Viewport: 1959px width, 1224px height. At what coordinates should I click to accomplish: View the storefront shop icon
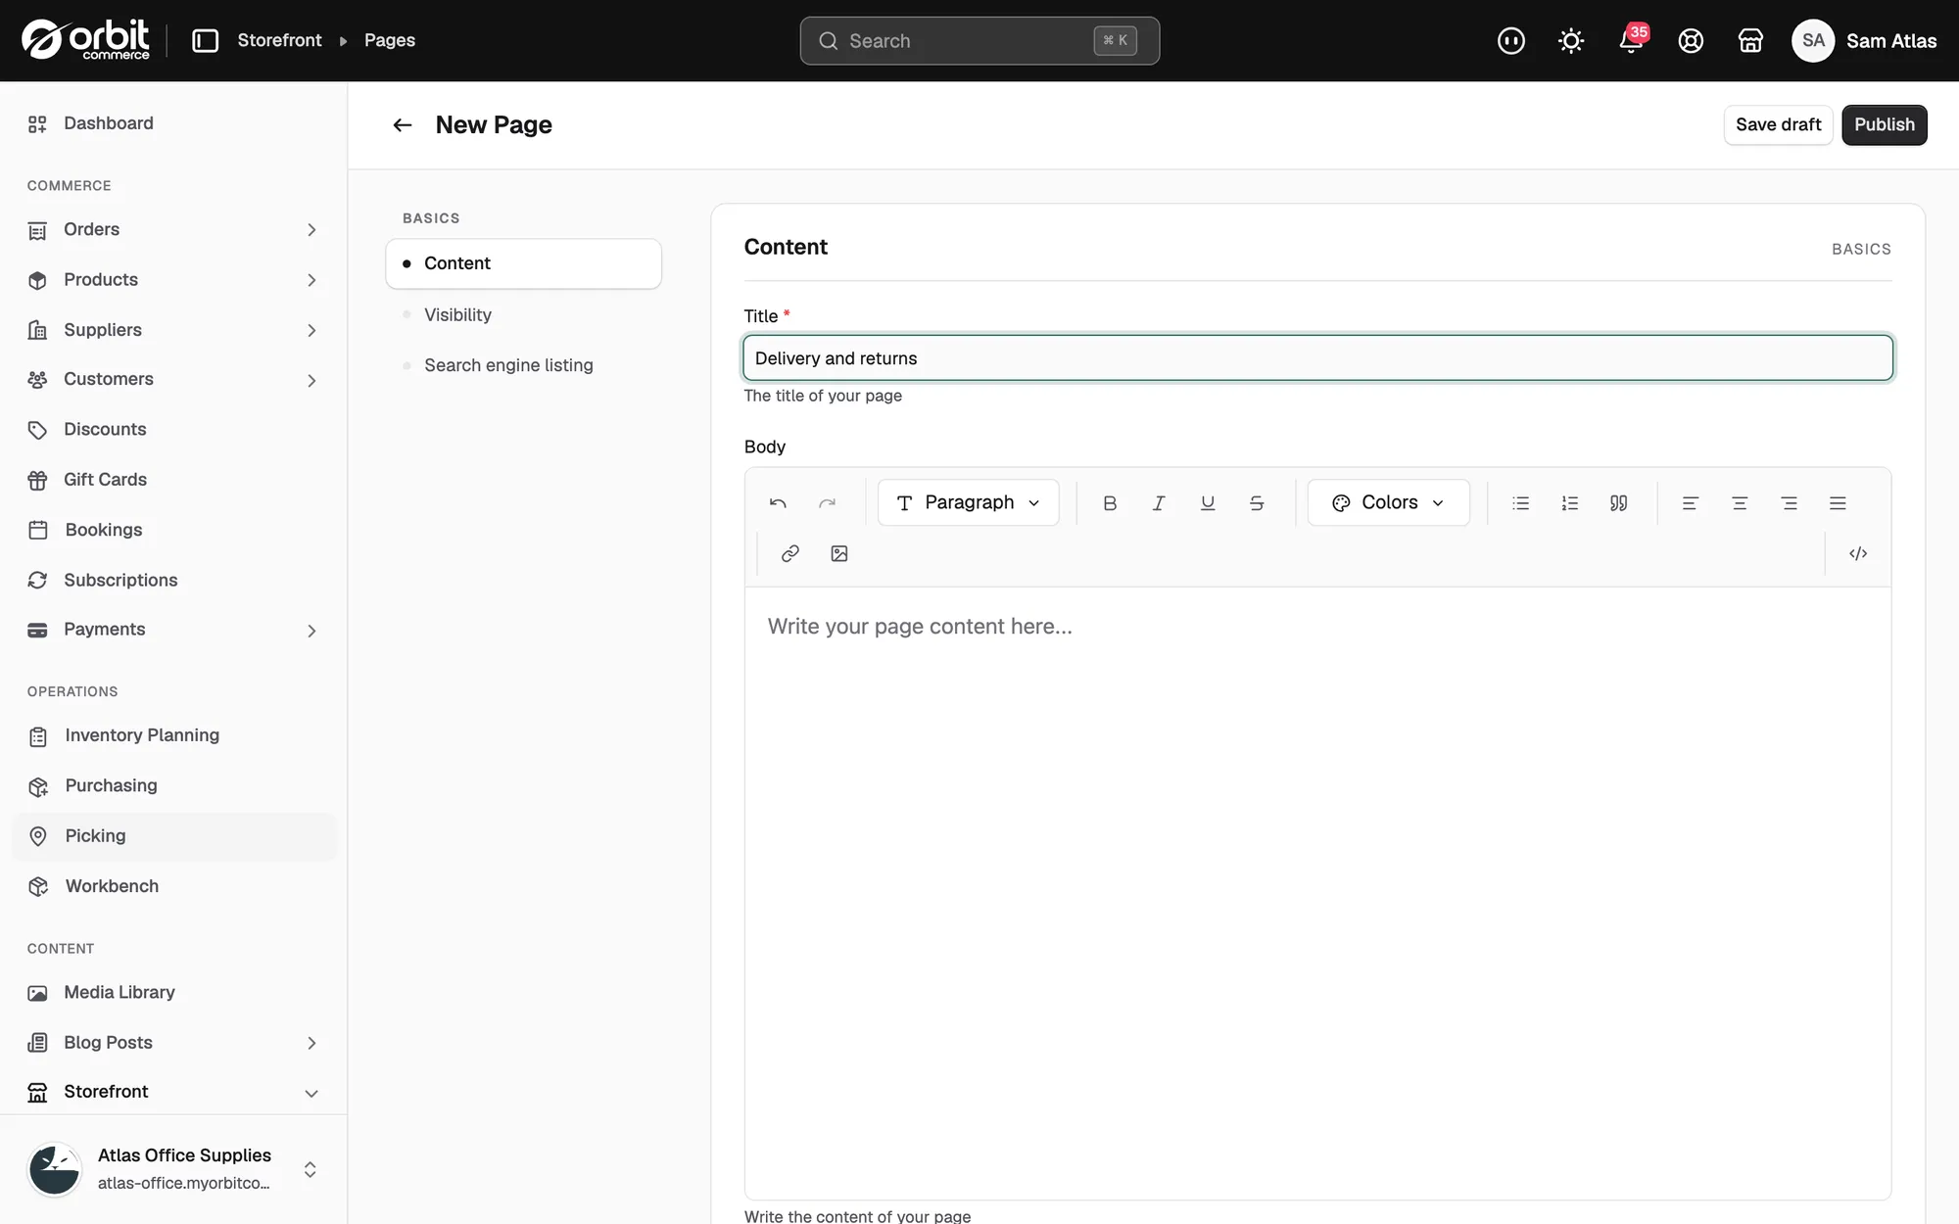[1750, 40]
